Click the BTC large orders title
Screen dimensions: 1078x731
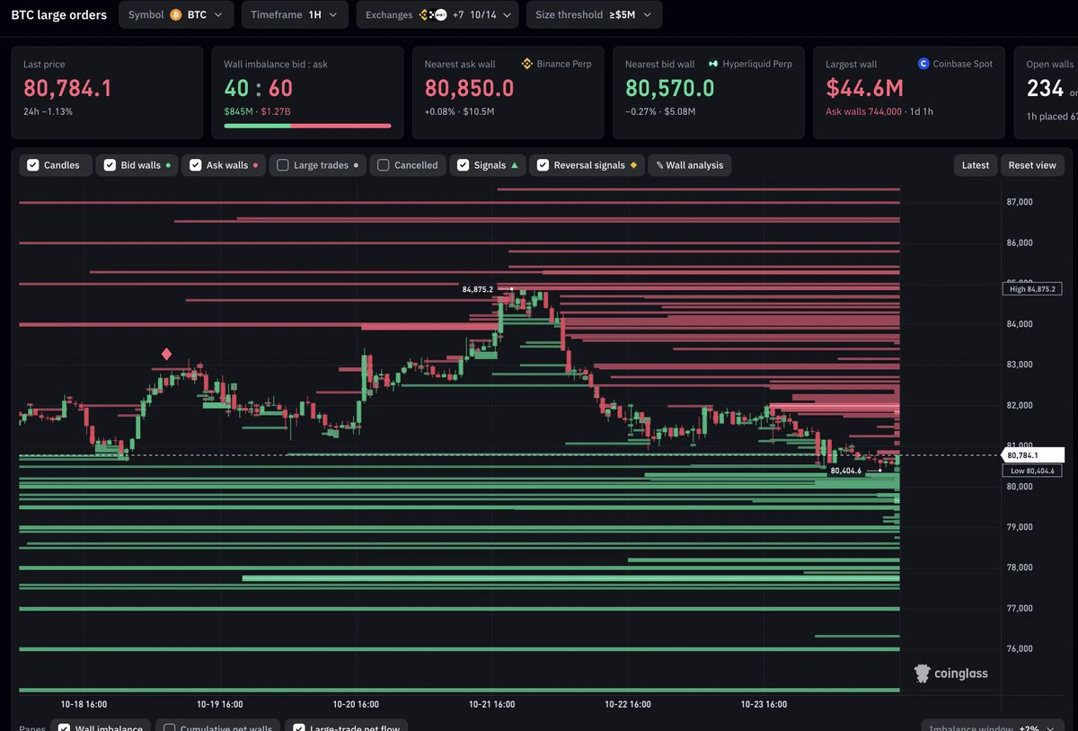click(58, 15)
